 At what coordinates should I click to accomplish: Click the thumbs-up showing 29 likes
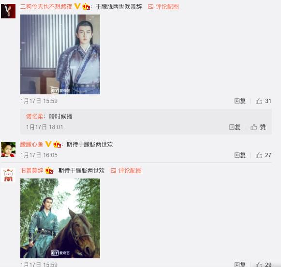click(263, 265)
